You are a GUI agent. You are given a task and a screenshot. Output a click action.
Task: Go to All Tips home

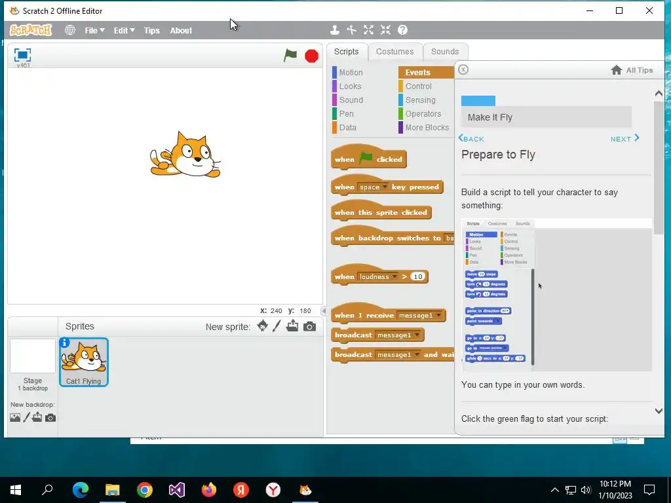click(632, 70)
